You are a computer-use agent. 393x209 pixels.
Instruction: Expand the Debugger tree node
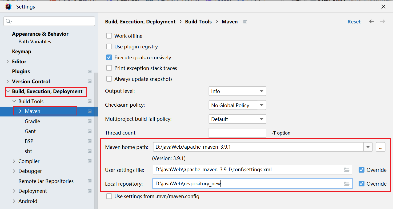coord(14,171)
